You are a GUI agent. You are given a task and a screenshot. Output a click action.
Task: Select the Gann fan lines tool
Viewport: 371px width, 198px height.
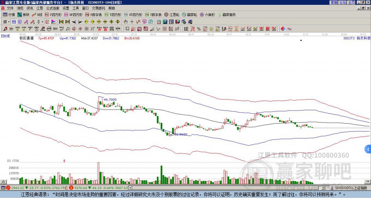pos(133,29)
